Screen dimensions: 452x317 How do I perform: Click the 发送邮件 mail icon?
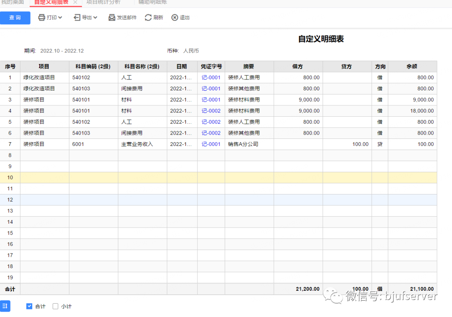[112, 18]
